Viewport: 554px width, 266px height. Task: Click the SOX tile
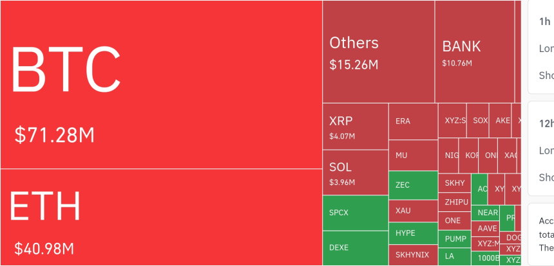478,121
